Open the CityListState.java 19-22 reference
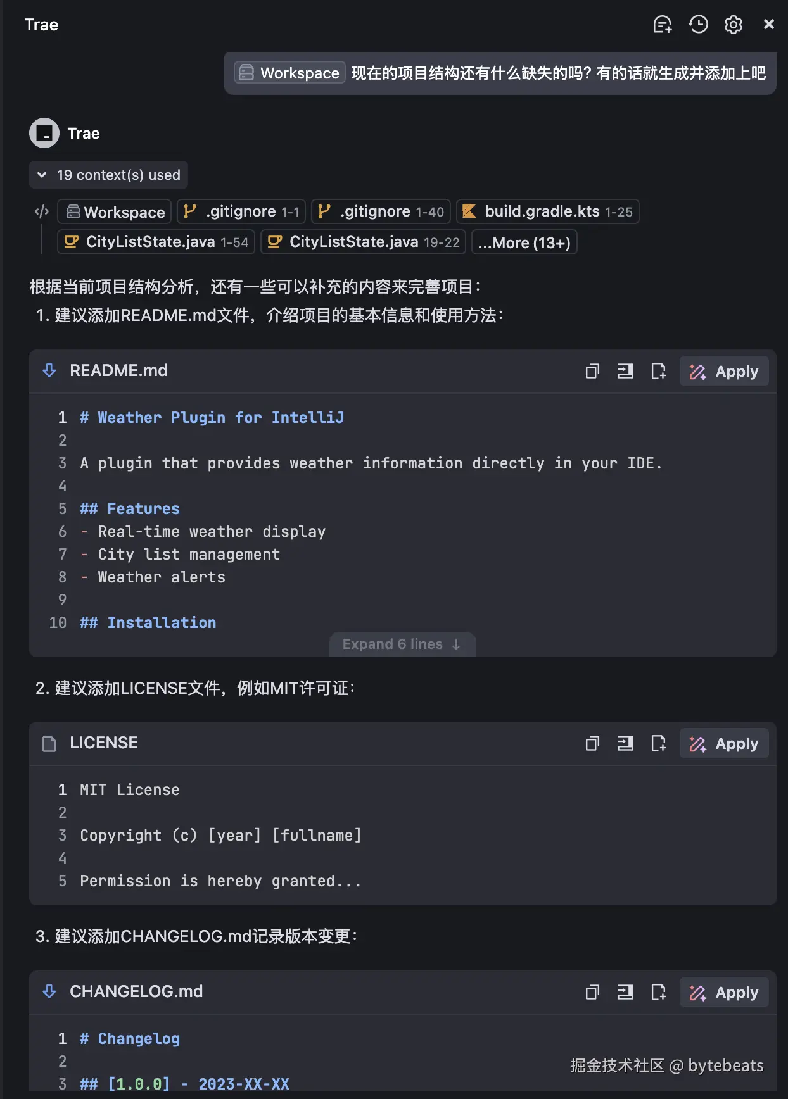This screenshot has width=788, height=1099. pyautogui.click(x=362, y=242)
